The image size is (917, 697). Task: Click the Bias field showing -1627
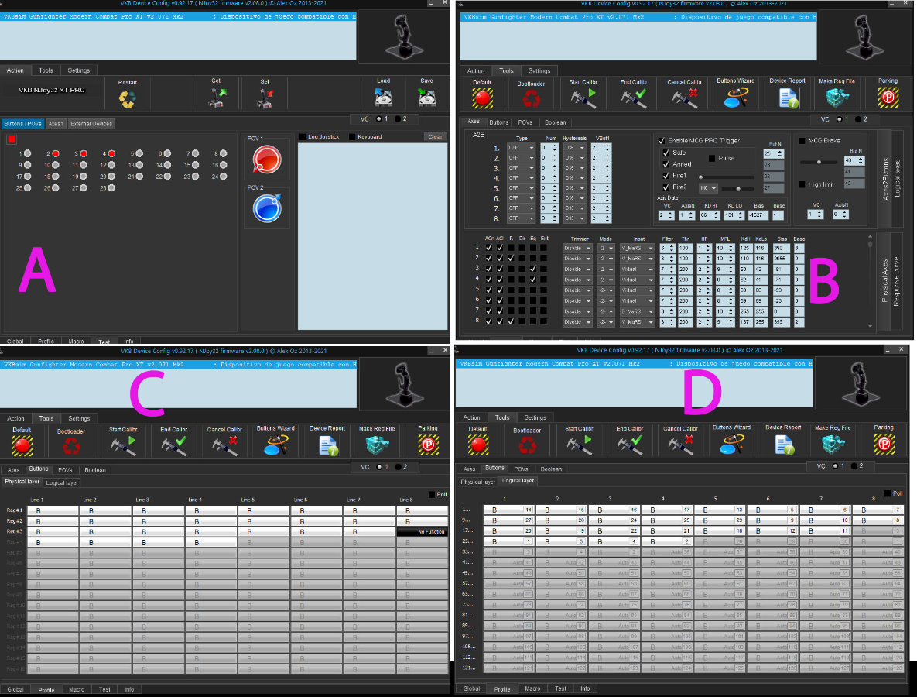pyautogui.click(x=757, y=215)
